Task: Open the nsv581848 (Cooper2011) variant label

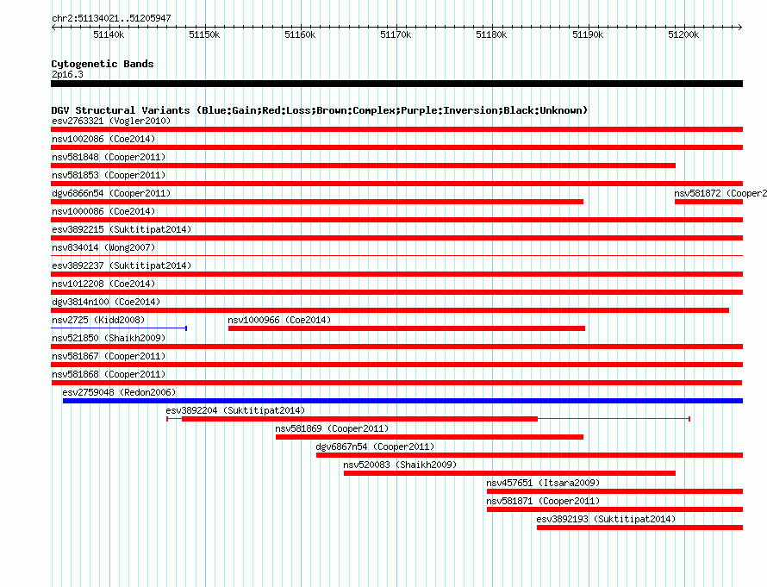Action: (x=109, y=157)
